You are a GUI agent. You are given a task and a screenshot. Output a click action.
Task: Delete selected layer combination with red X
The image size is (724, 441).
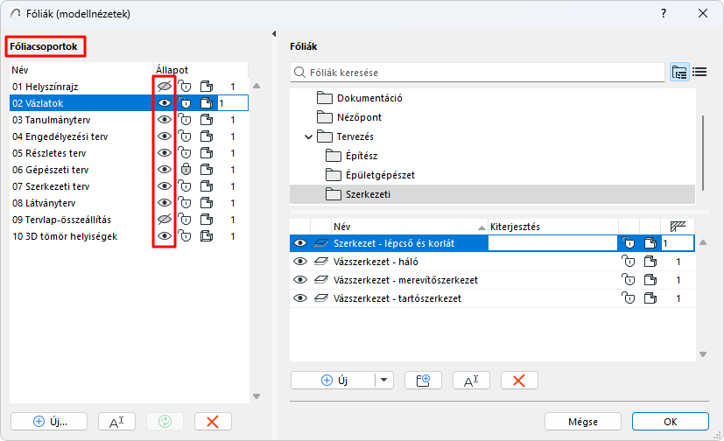pos(212,421)
